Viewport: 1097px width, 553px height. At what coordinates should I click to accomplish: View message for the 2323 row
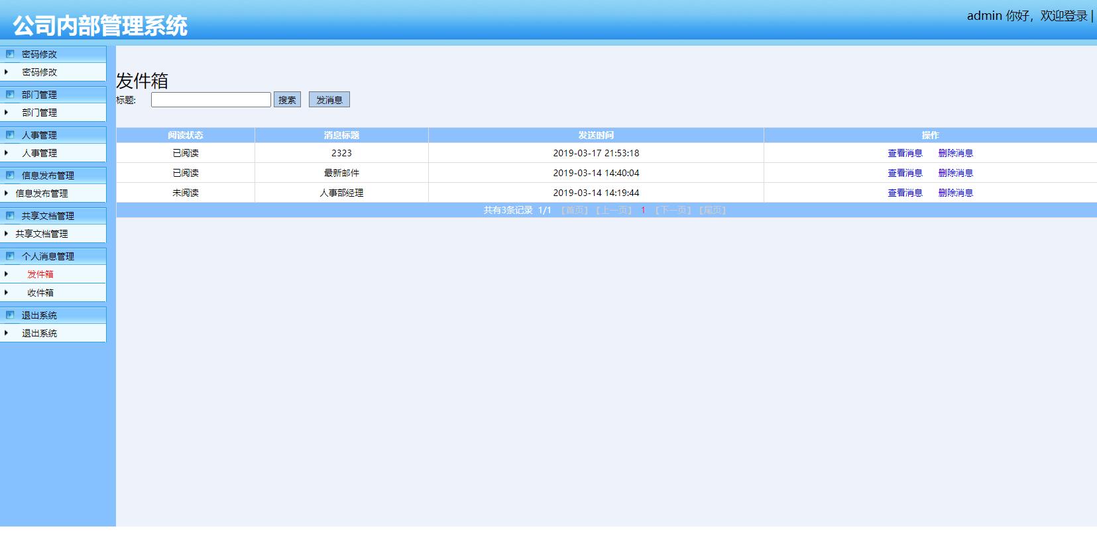905,153
